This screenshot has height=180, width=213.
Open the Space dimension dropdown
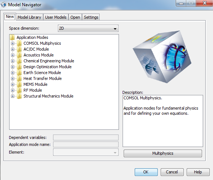click(88, 28)
